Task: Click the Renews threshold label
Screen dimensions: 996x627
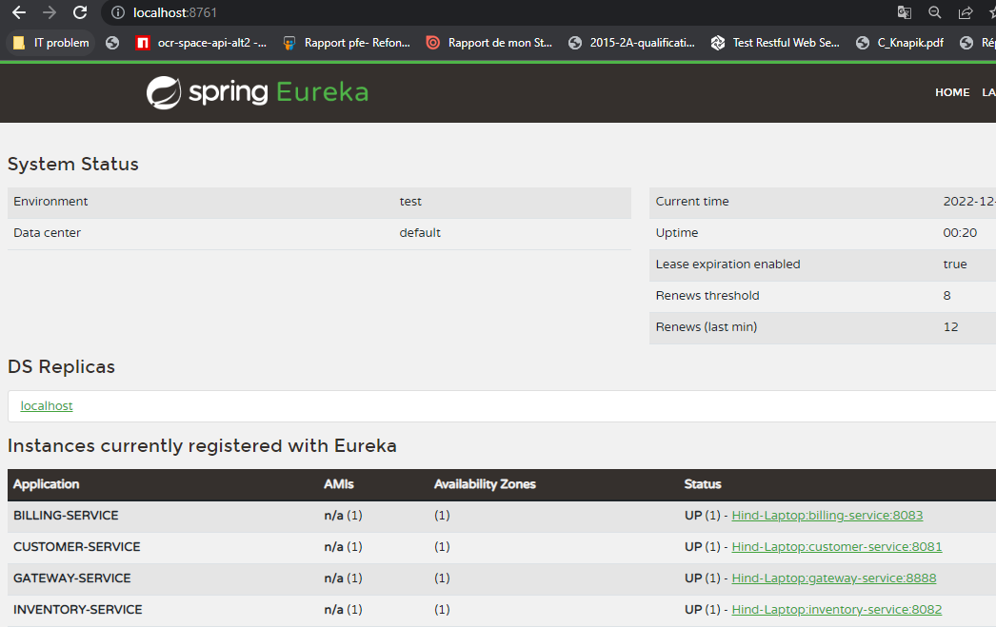Action: (707, 296)
